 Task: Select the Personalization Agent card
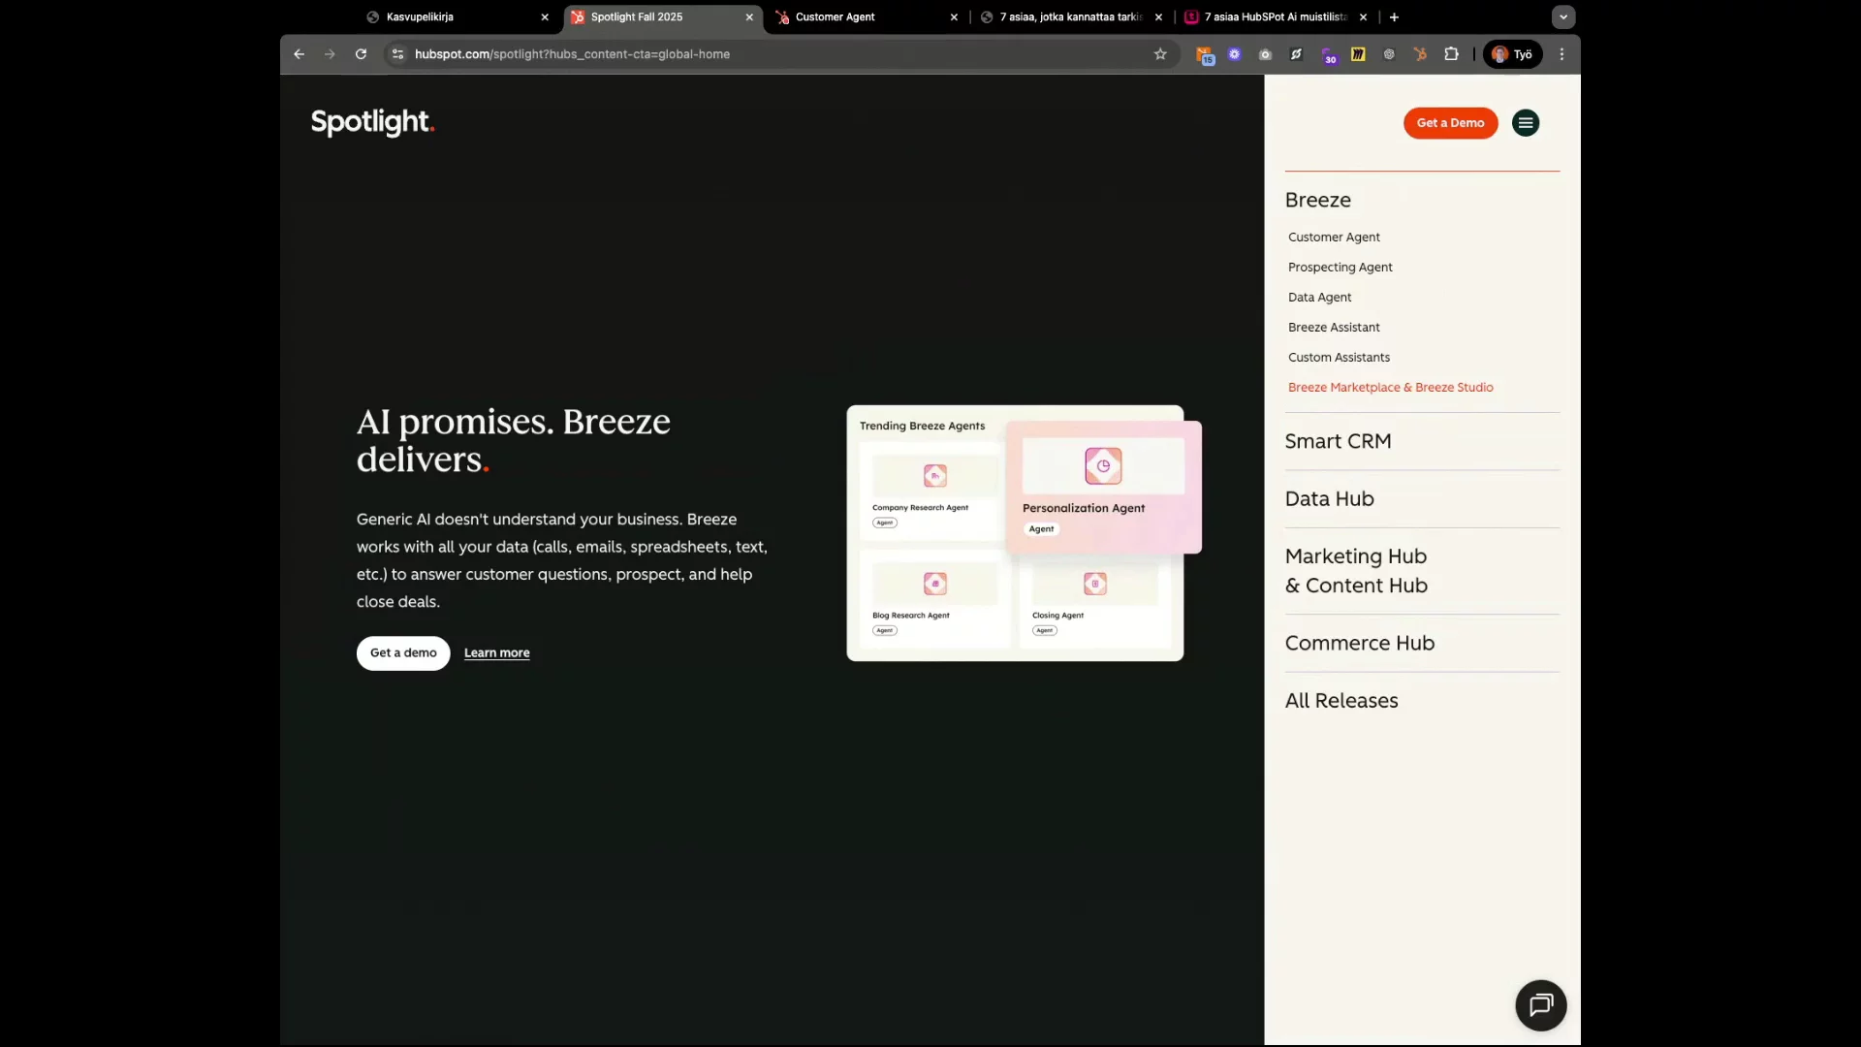[1104, 487]
